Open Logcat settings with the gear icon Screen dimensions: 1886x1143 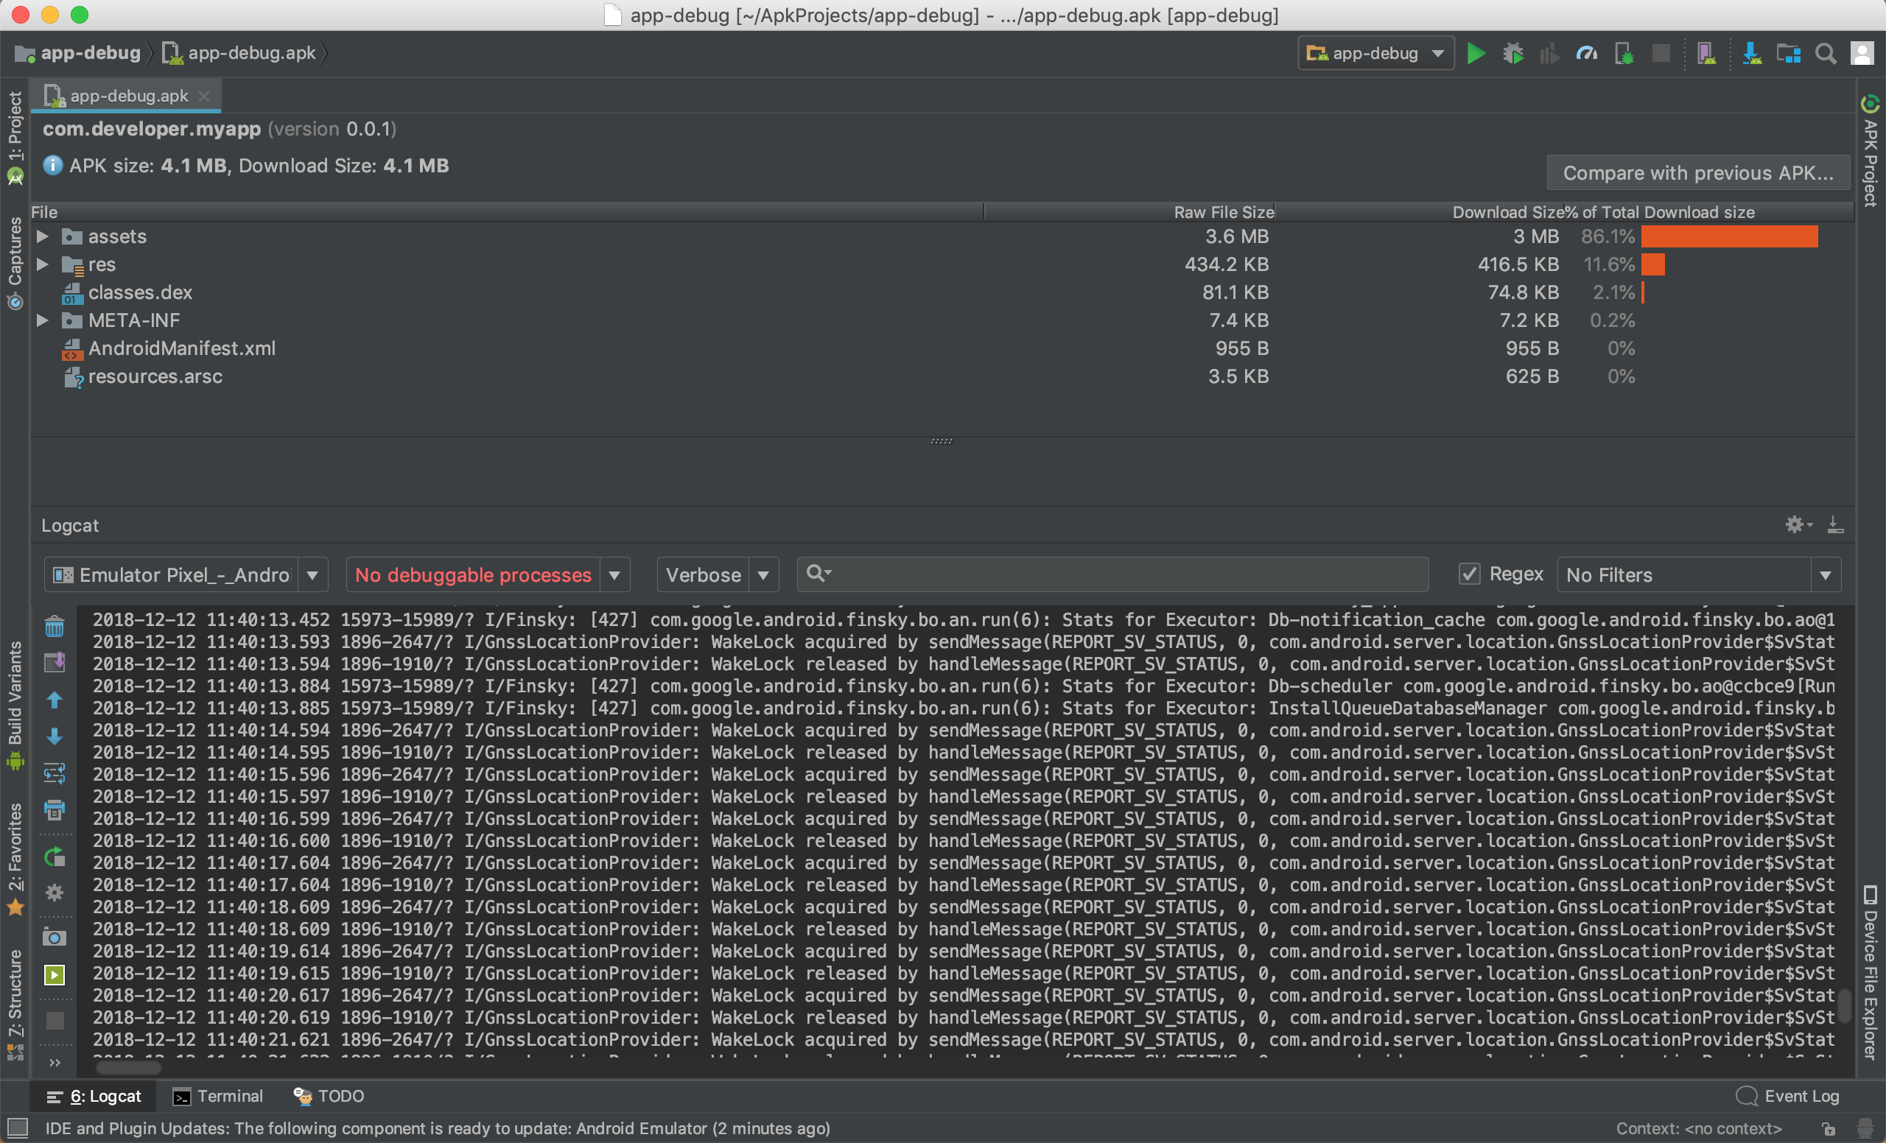click(1795, 525)
